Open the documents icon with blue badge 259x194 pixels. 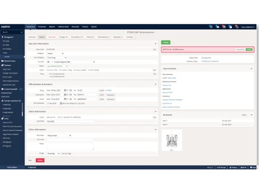click(x=231, y=27)
